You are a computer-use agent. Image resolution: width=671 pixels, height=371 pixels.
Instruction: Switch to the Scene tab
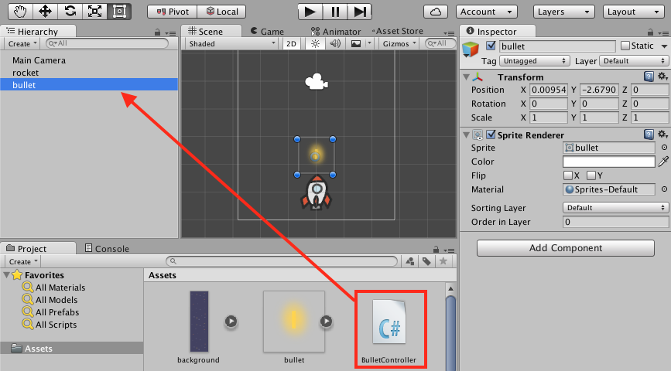coord(211,31)
